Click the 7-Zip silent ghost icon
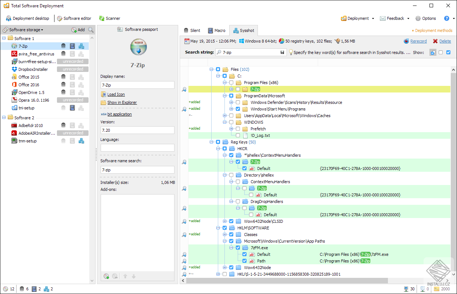Image resolution: width=457 pixels, height=294 pixels. pos(63,46)
